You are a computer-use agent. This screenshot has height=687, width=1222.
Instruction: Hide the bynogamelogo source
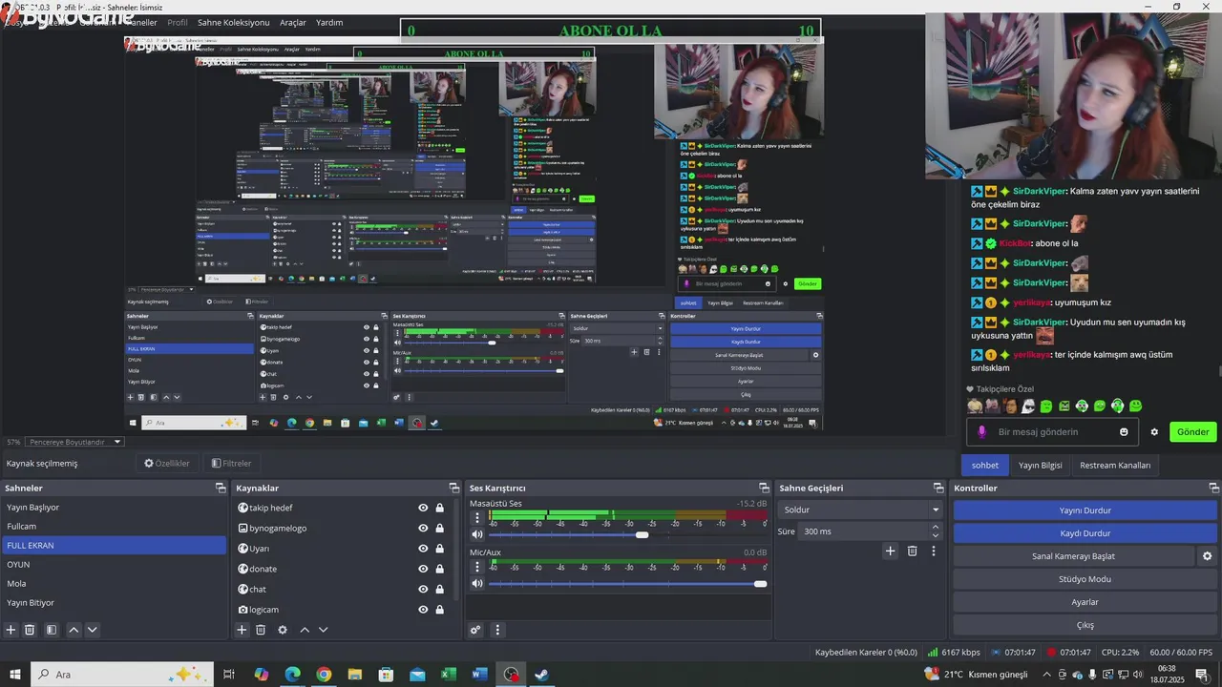[423, 528]
